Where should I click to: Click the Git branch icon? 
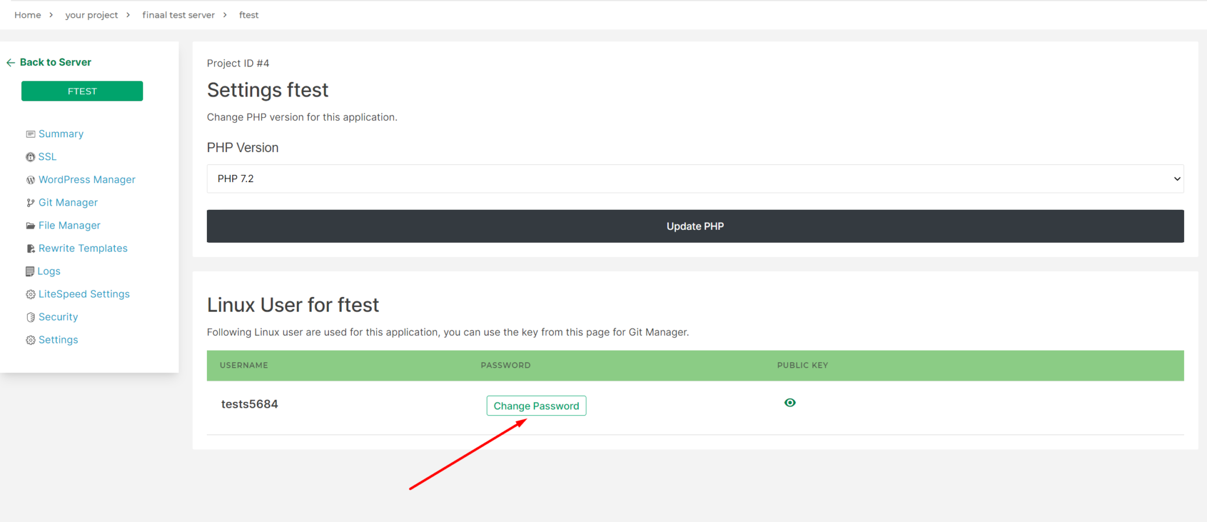tap(31, 203)
